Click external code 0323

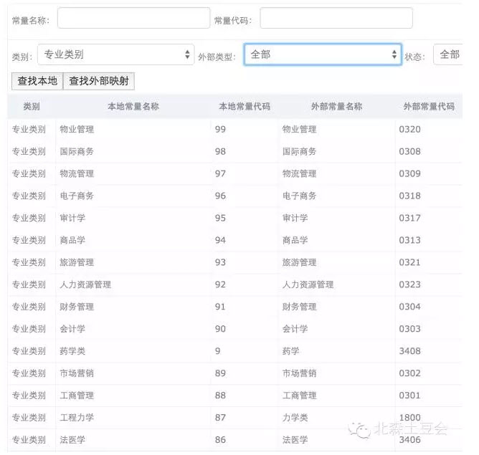click(409, 284)
